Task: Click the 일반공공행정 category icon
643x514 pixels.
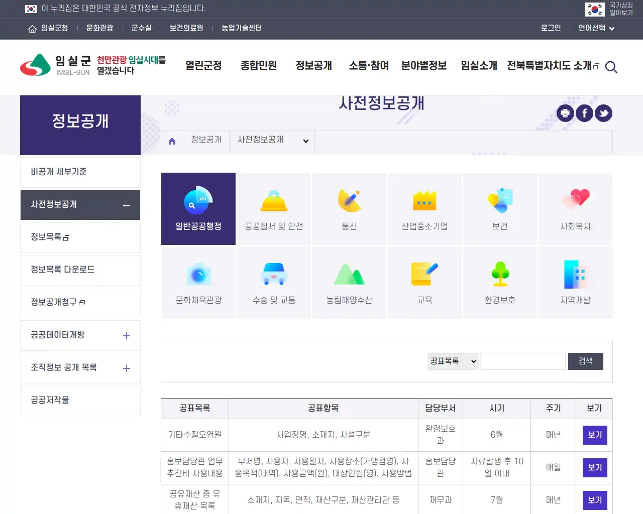Action: 198,200
